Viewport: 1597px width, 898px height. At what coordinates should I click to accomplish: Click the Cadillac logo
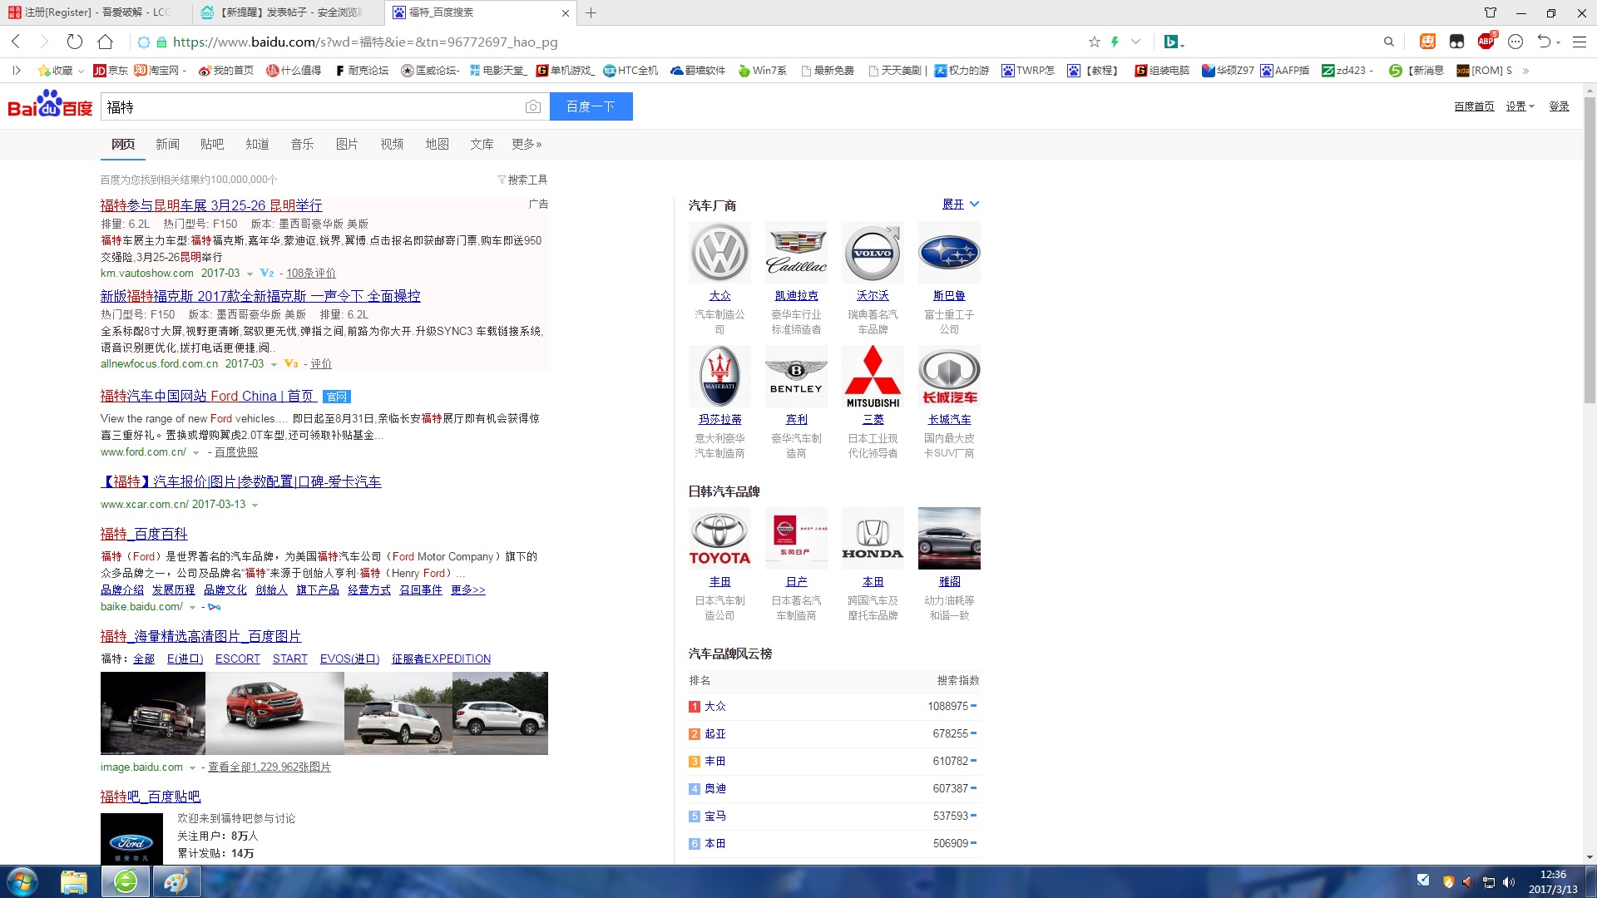[x=797, y=253]
